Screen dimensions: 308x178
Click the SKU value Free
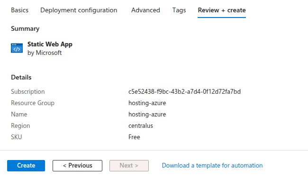point(134,137)
